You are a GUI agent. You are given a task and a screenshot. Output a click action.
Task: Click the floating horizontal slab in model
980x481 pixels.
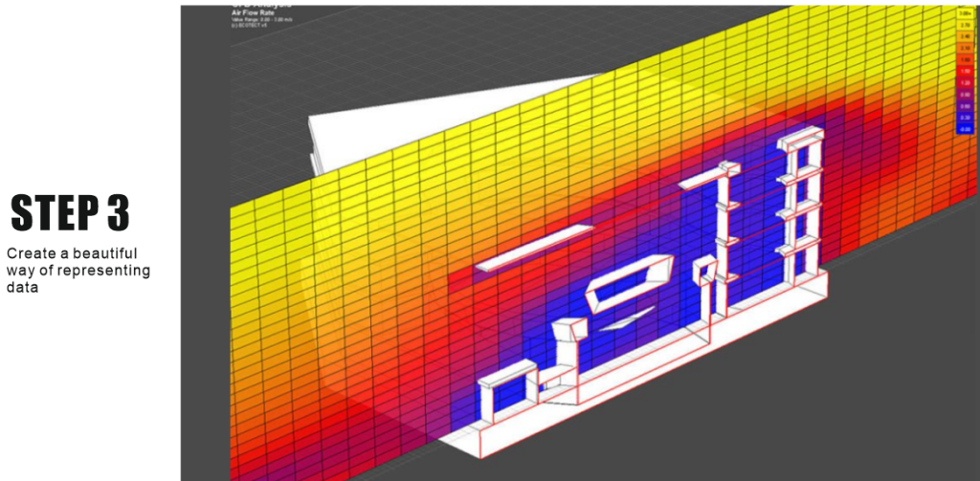coord(532,247)
